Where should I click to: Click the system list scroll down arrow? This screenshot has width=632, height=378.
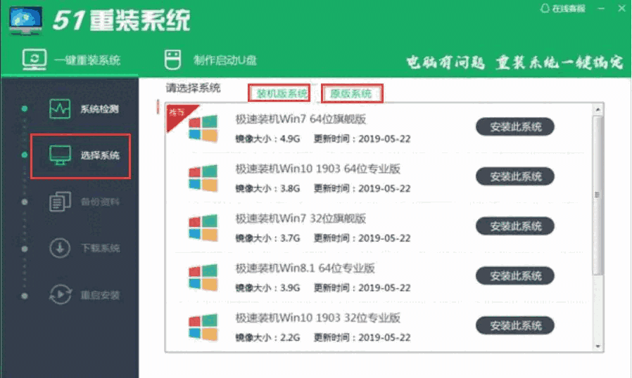tap(598, 346)
